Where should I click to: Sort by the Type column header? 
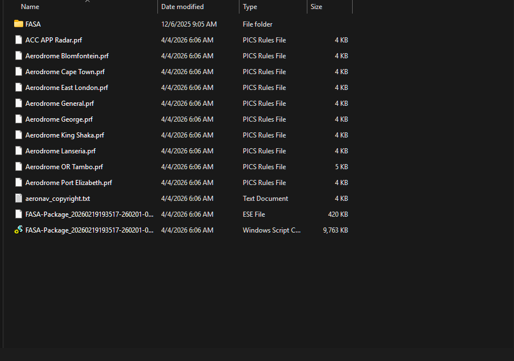pyautogui.click(x=250, y=7)
